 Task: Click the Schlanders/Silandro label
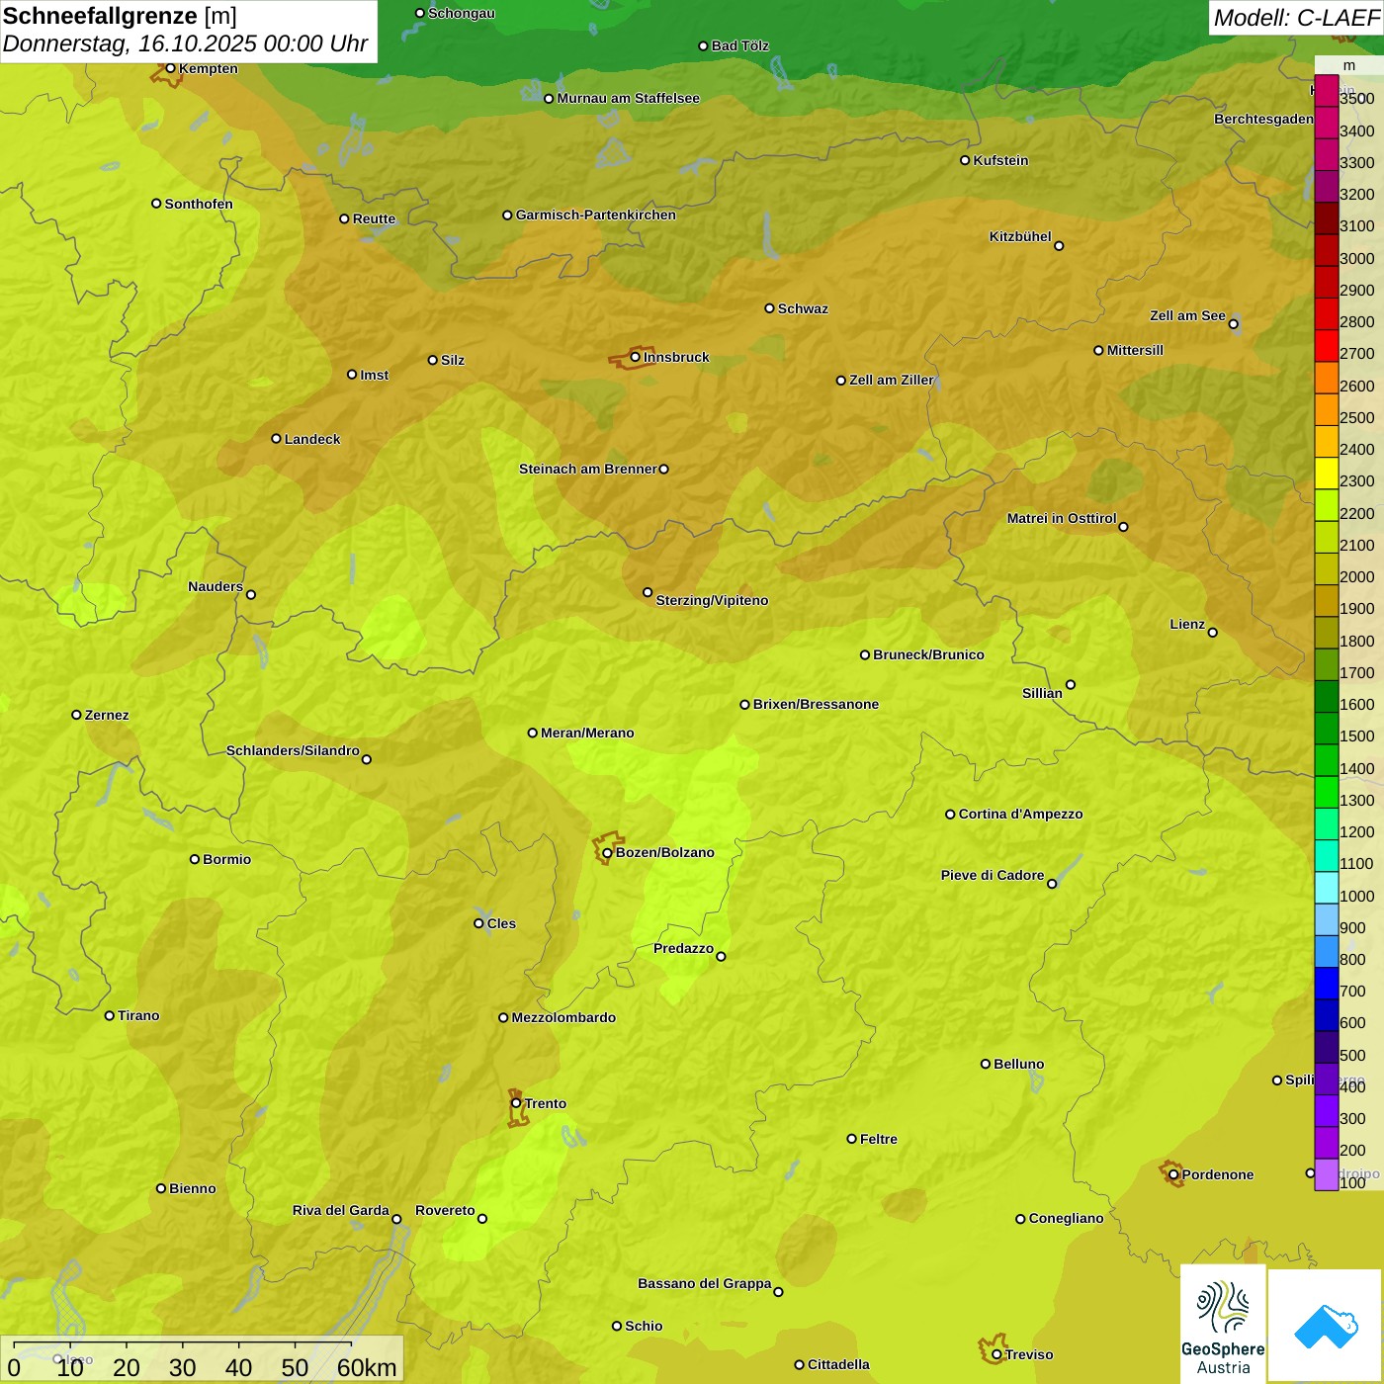[293, 750]
